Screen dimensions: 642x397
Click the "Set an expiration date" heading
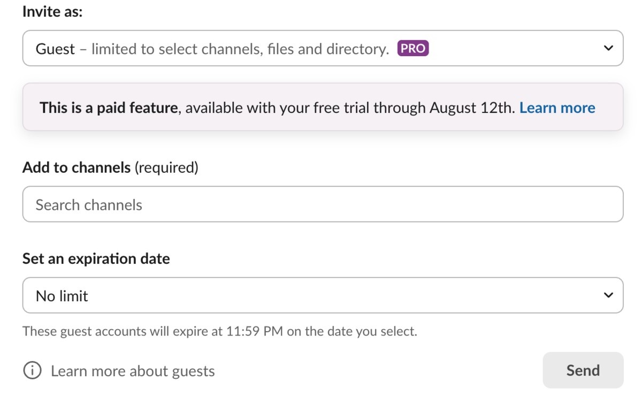pyautogui.click(x=96, y=258)
